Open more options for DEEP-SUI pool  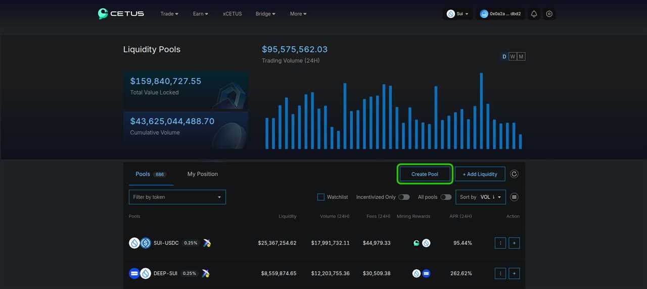[500, 273]
